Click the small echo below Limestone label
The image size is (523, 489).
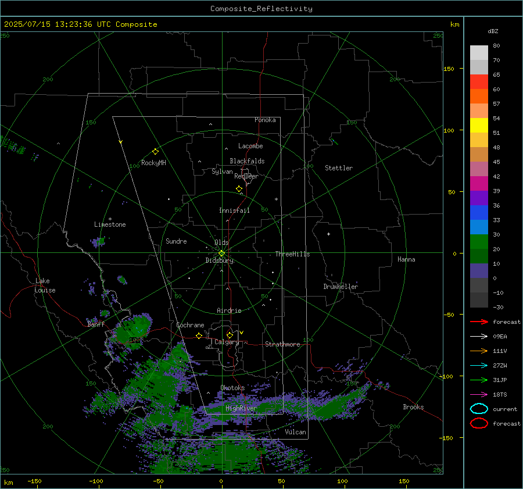(x=99, y=241)
